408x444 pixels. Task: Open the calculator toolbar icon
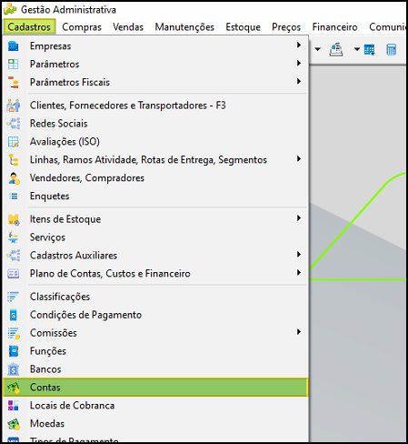tap(391, 49)
